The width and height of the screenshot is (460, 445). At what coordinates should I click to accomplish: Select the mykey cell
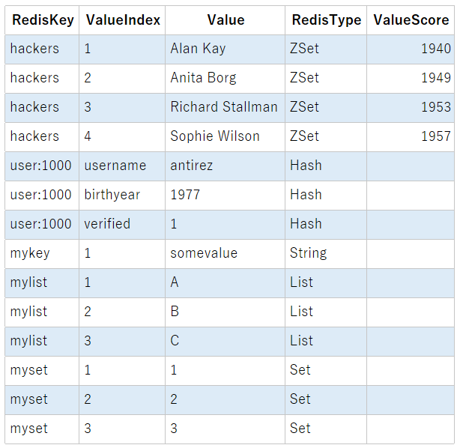(42, 254)
